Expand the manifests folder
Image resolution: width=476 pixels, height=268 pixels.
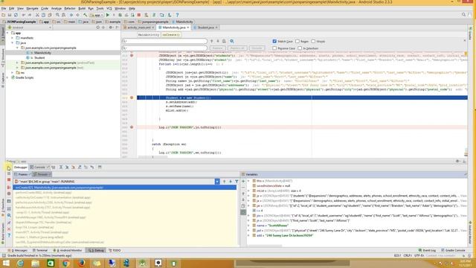[13, 38]
